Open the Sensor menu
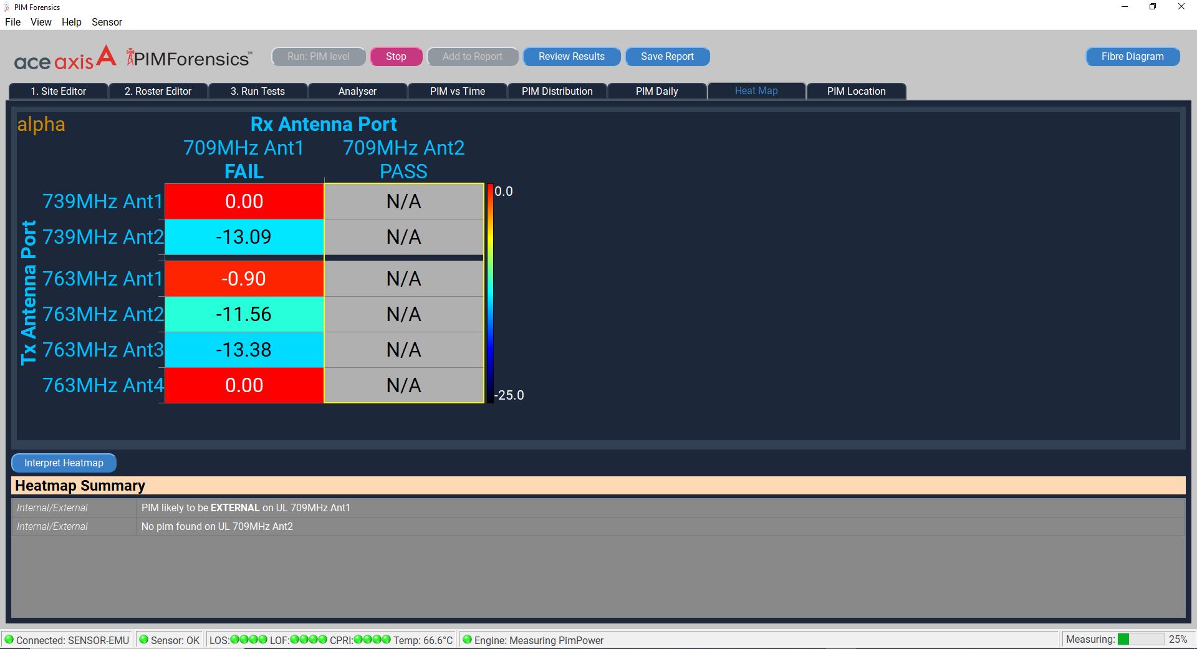The width and height of the screenshot is (1197, 649). point(107,22)
